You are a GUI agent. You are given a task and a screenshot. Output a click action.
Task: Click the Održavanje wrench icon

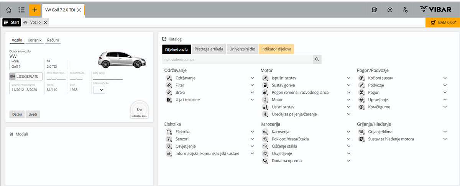[x=168, y=78]
